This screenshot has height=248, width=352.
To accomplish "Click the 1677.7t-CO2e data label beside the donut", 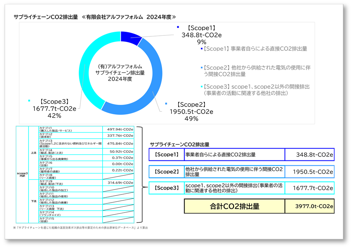I will (54, 109).
